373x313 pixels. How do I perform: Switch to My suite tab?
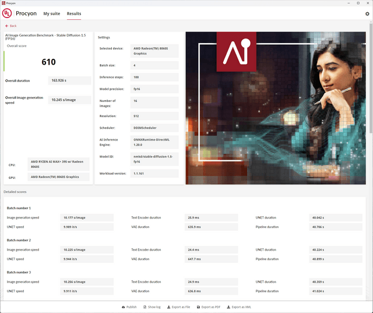tap(52, 13)
